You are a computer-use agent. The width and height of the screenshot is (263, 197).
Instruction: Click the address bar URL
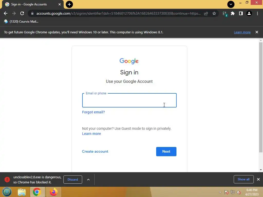click(x=118, y=13)
